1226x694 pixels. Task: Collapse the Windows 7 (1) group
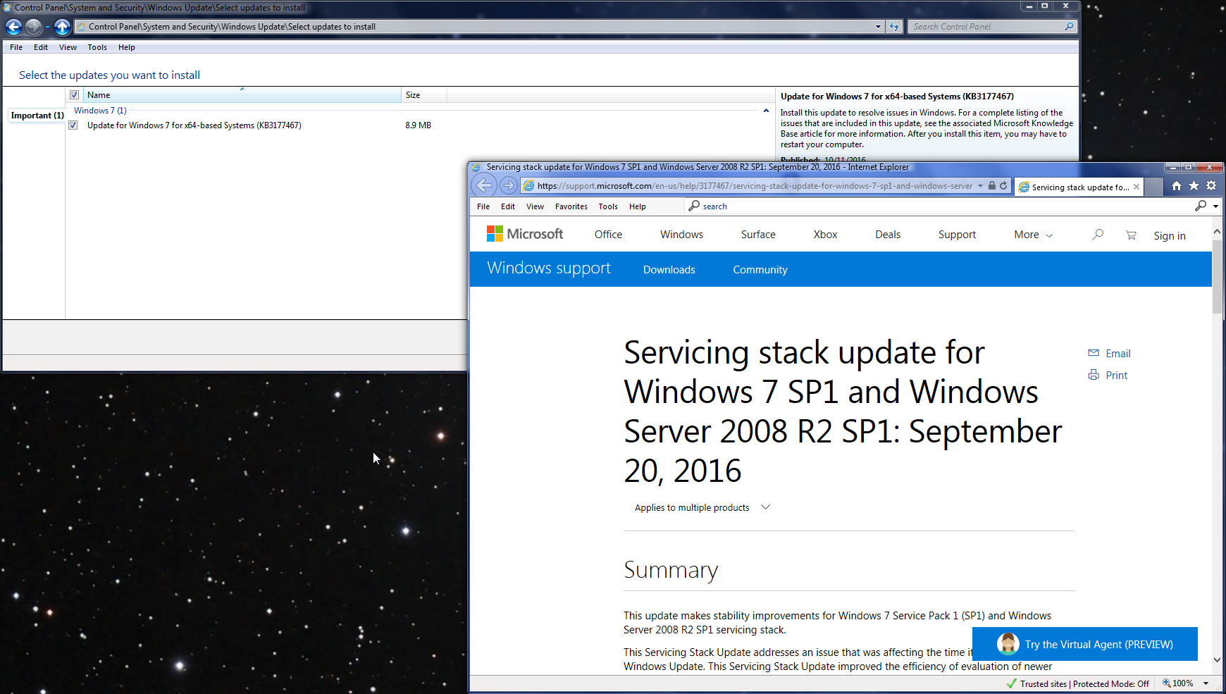pos(766,111)
